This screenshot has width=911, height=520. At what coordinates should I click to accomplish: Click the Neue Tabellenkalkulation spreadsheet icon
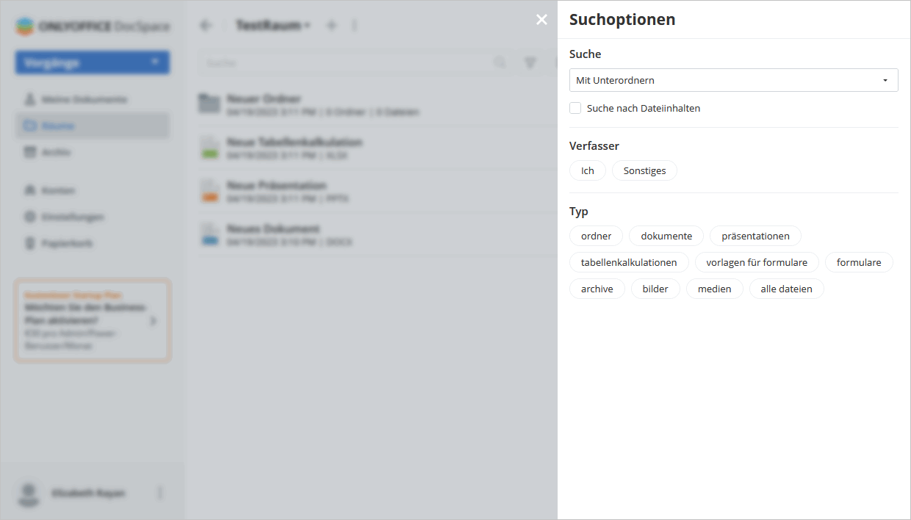pos(209,148)
